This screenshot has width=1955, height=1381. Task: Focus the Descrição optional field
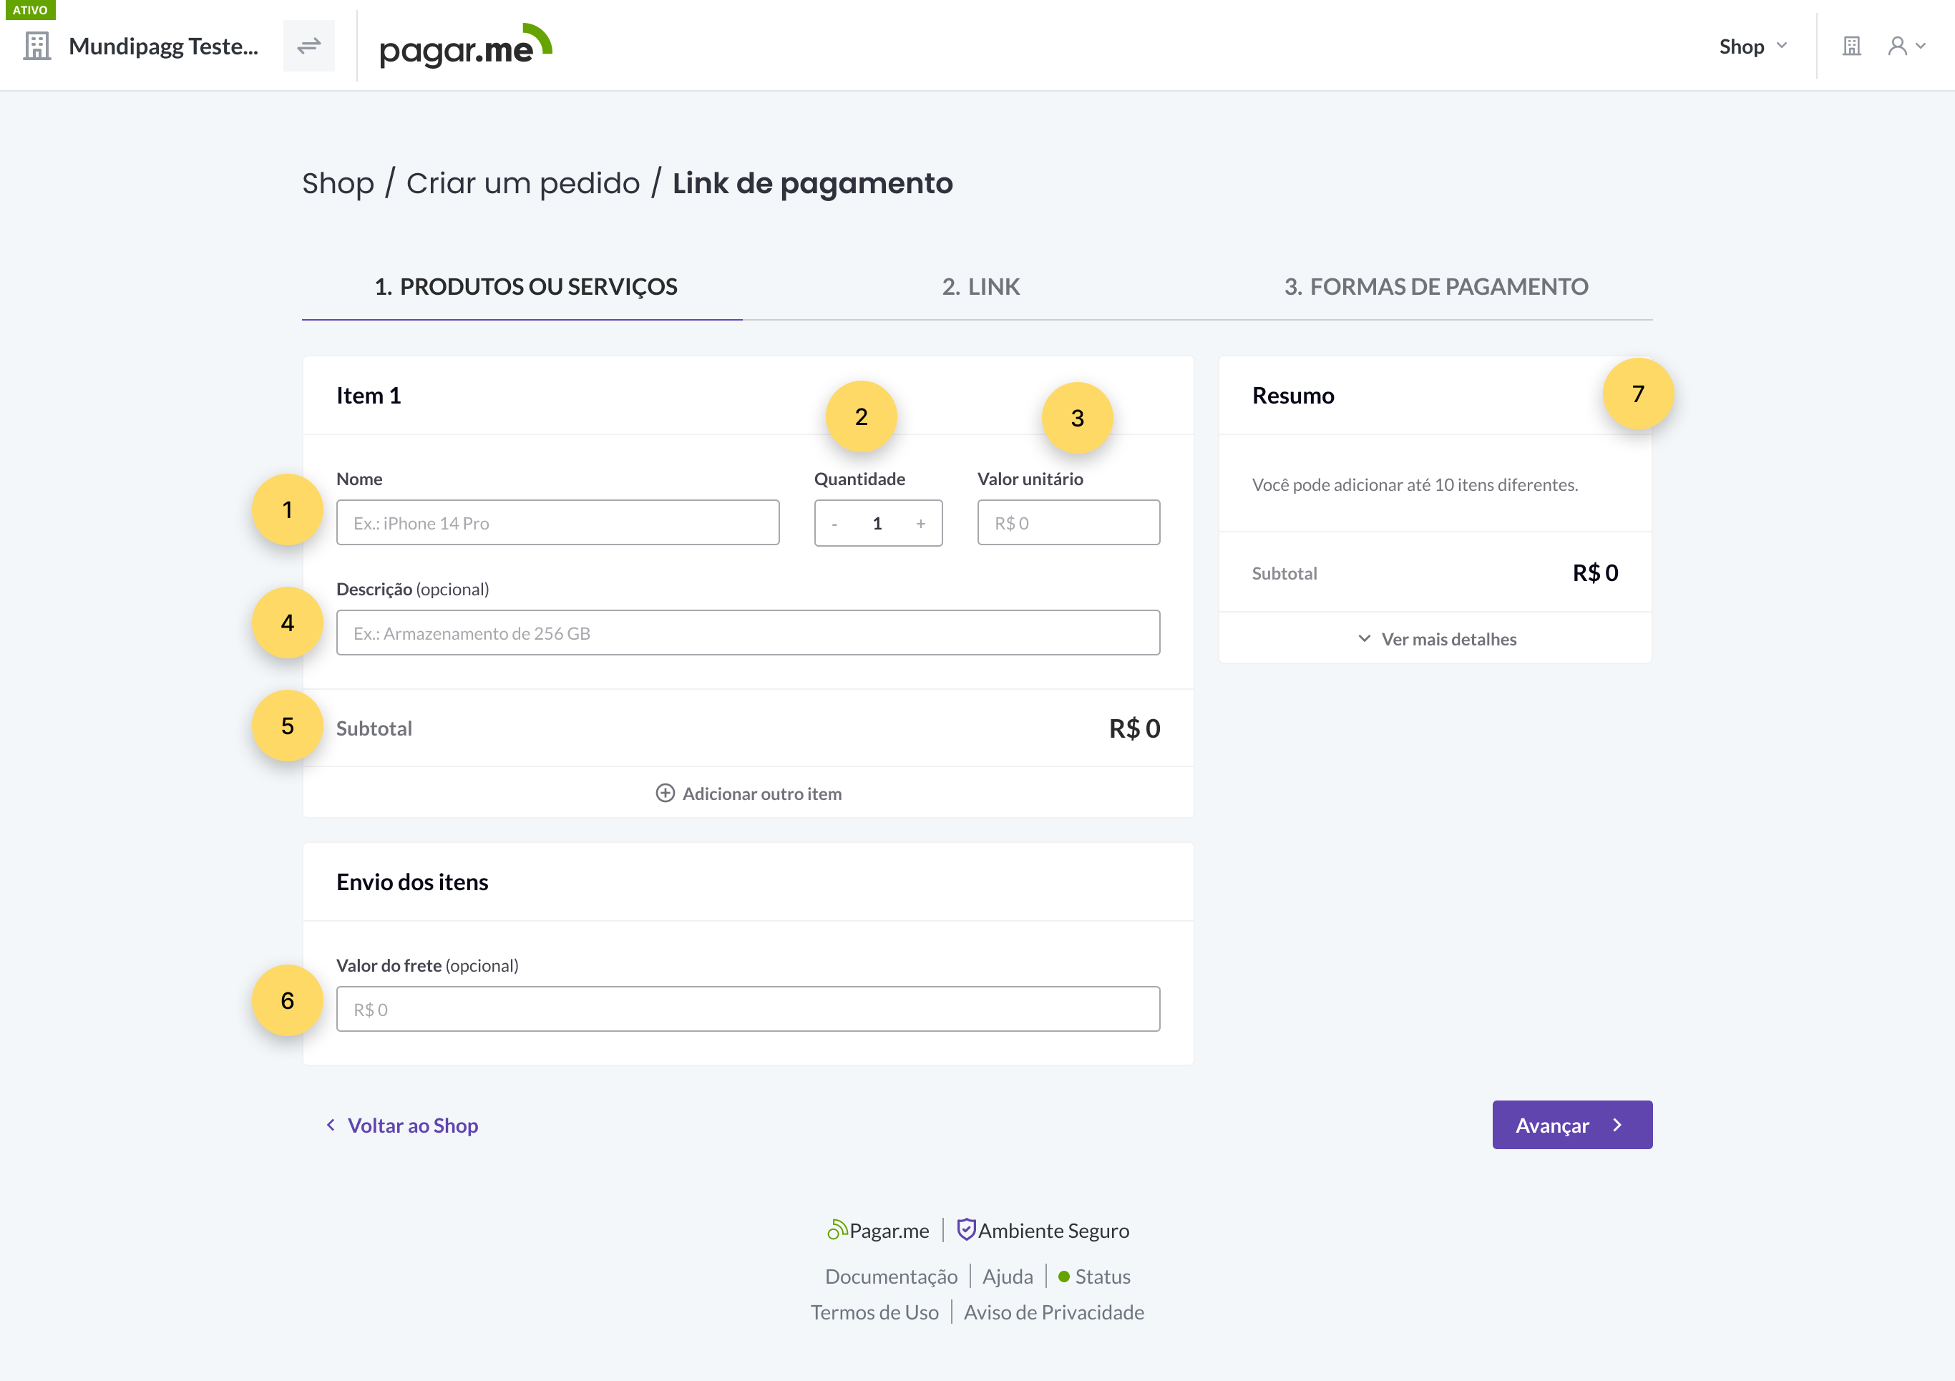748,633
